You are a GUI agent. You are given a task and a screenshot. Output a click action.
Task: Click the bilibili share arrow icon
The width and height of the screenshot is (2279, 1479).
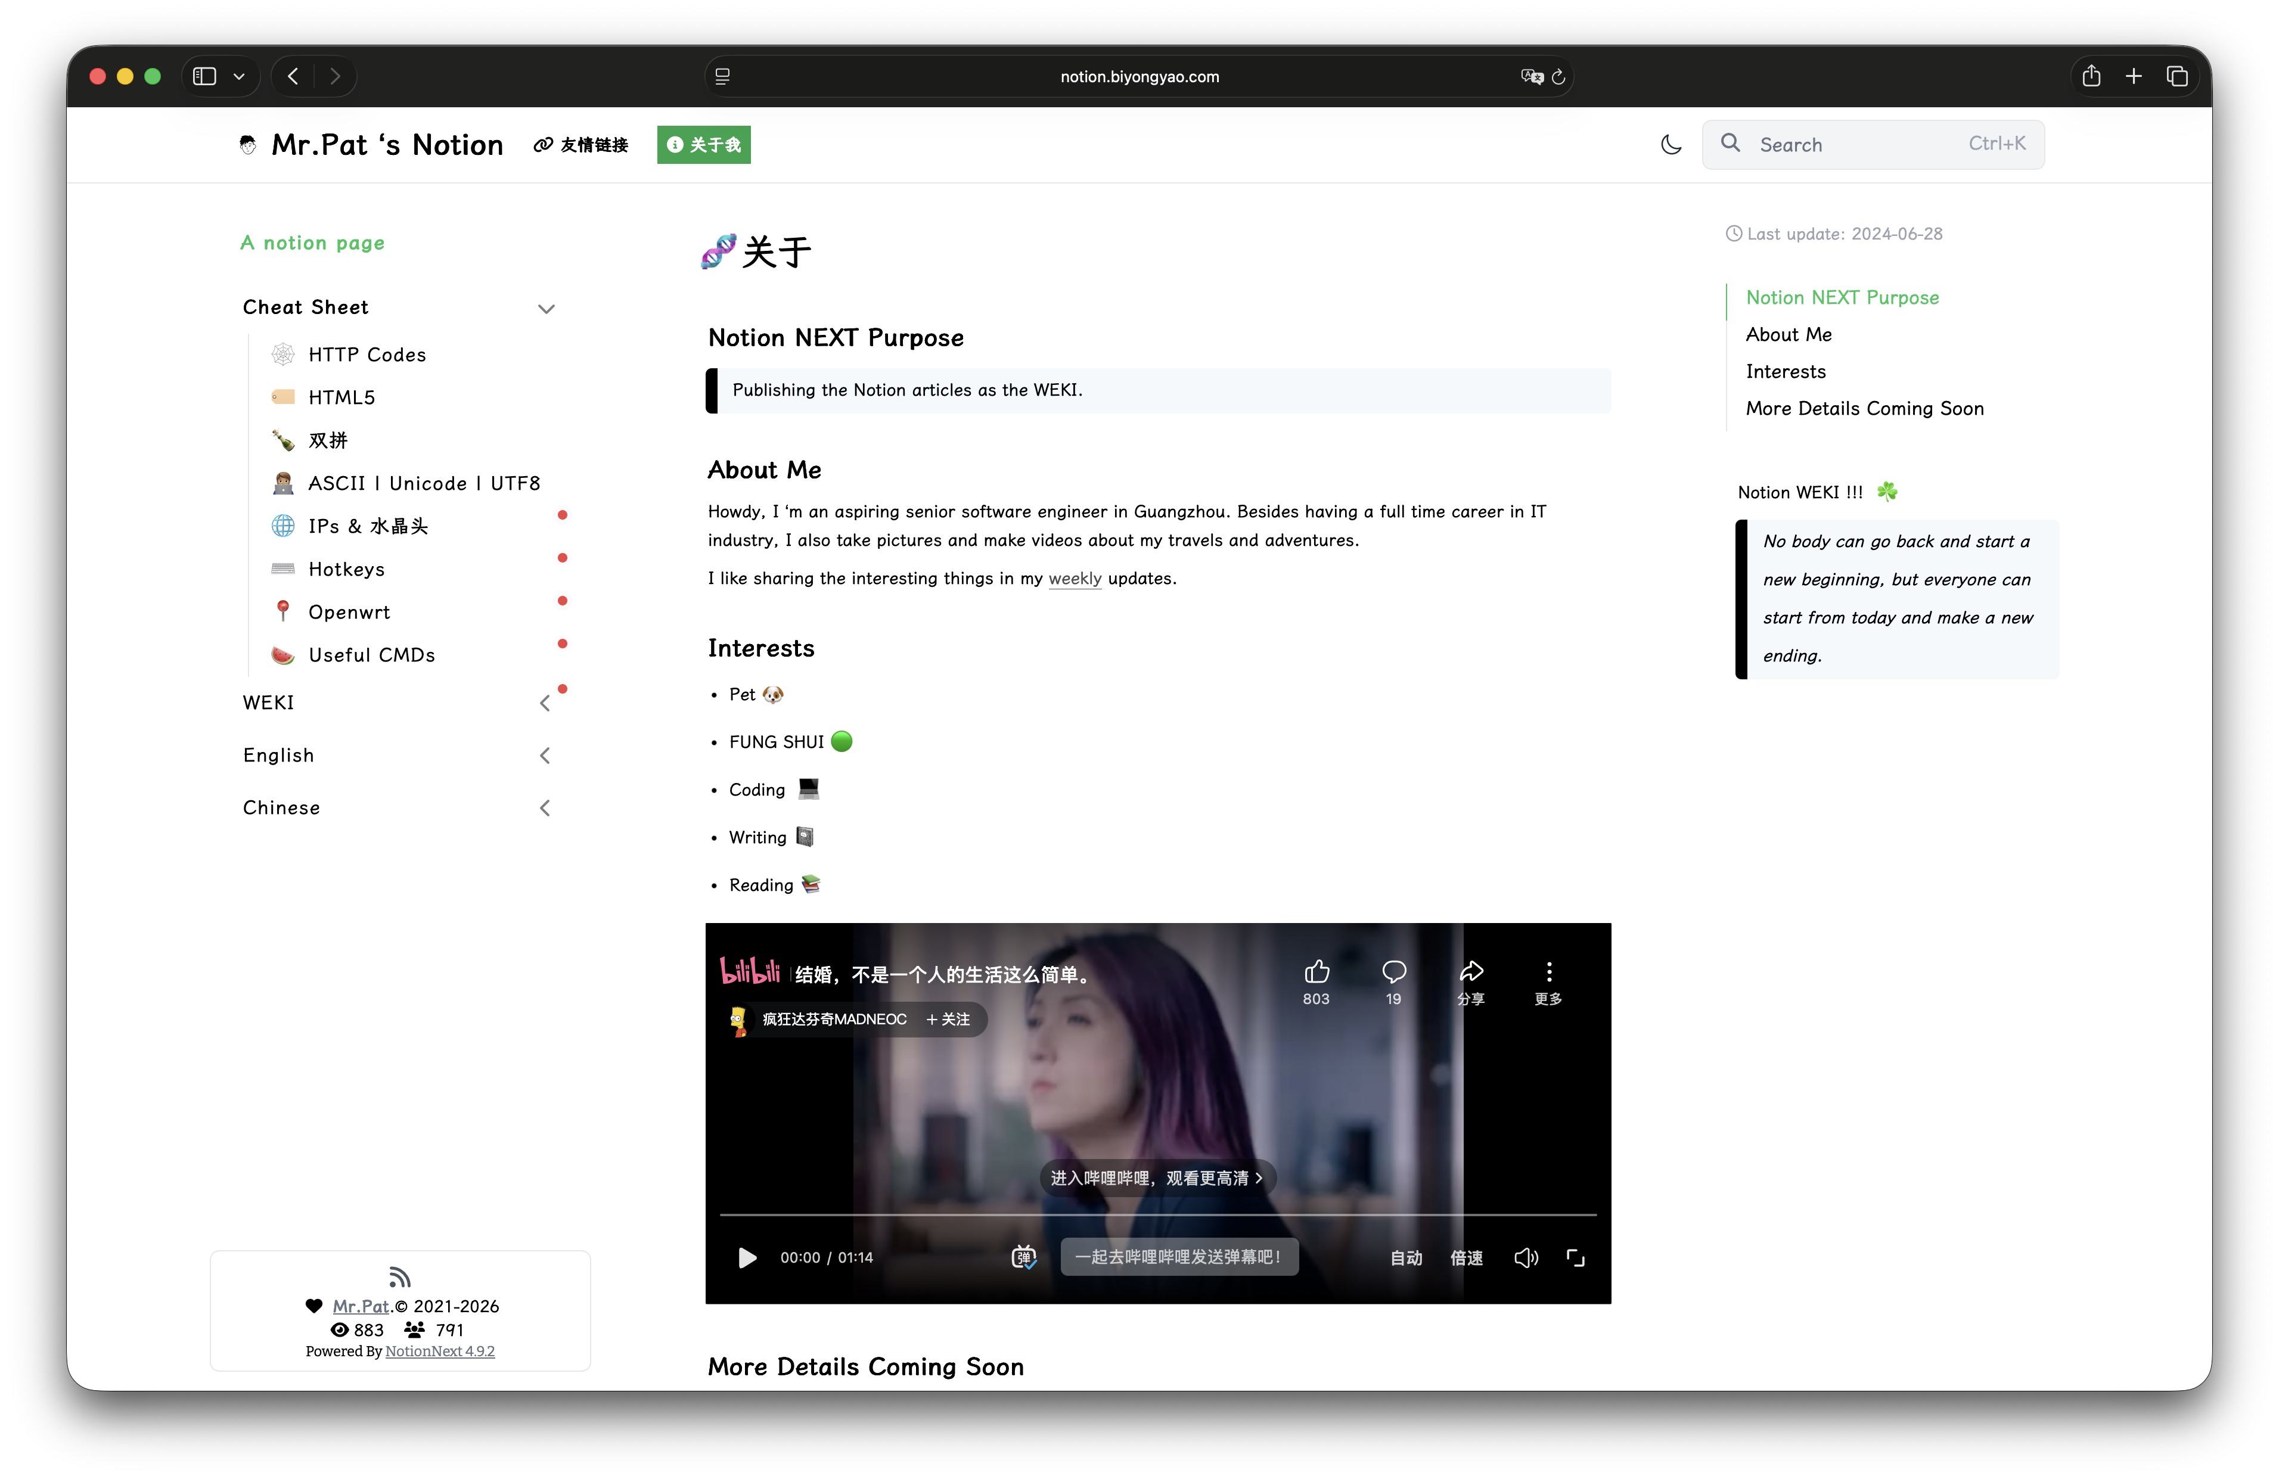pos(1471,972)
